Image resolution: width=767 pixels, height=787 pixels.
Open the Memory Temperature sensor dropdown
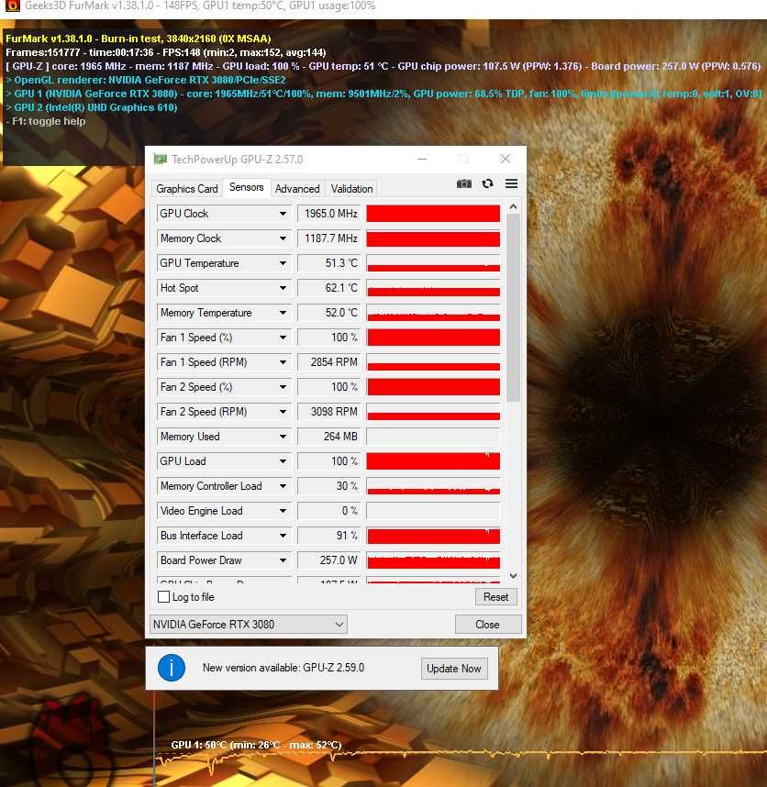(x=283, y=313)
